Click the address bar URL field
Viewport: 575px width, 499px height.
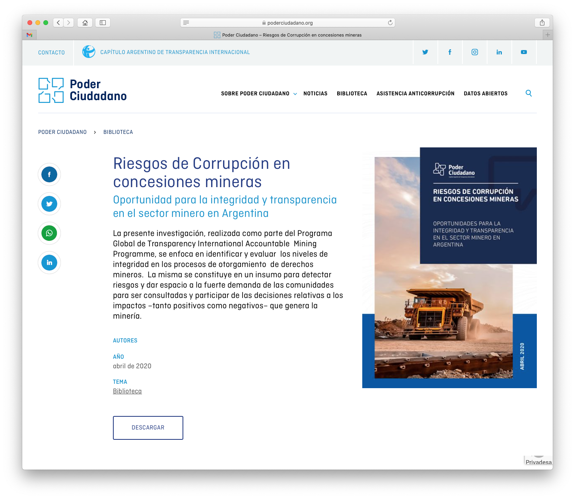click(x=287, y=23)
